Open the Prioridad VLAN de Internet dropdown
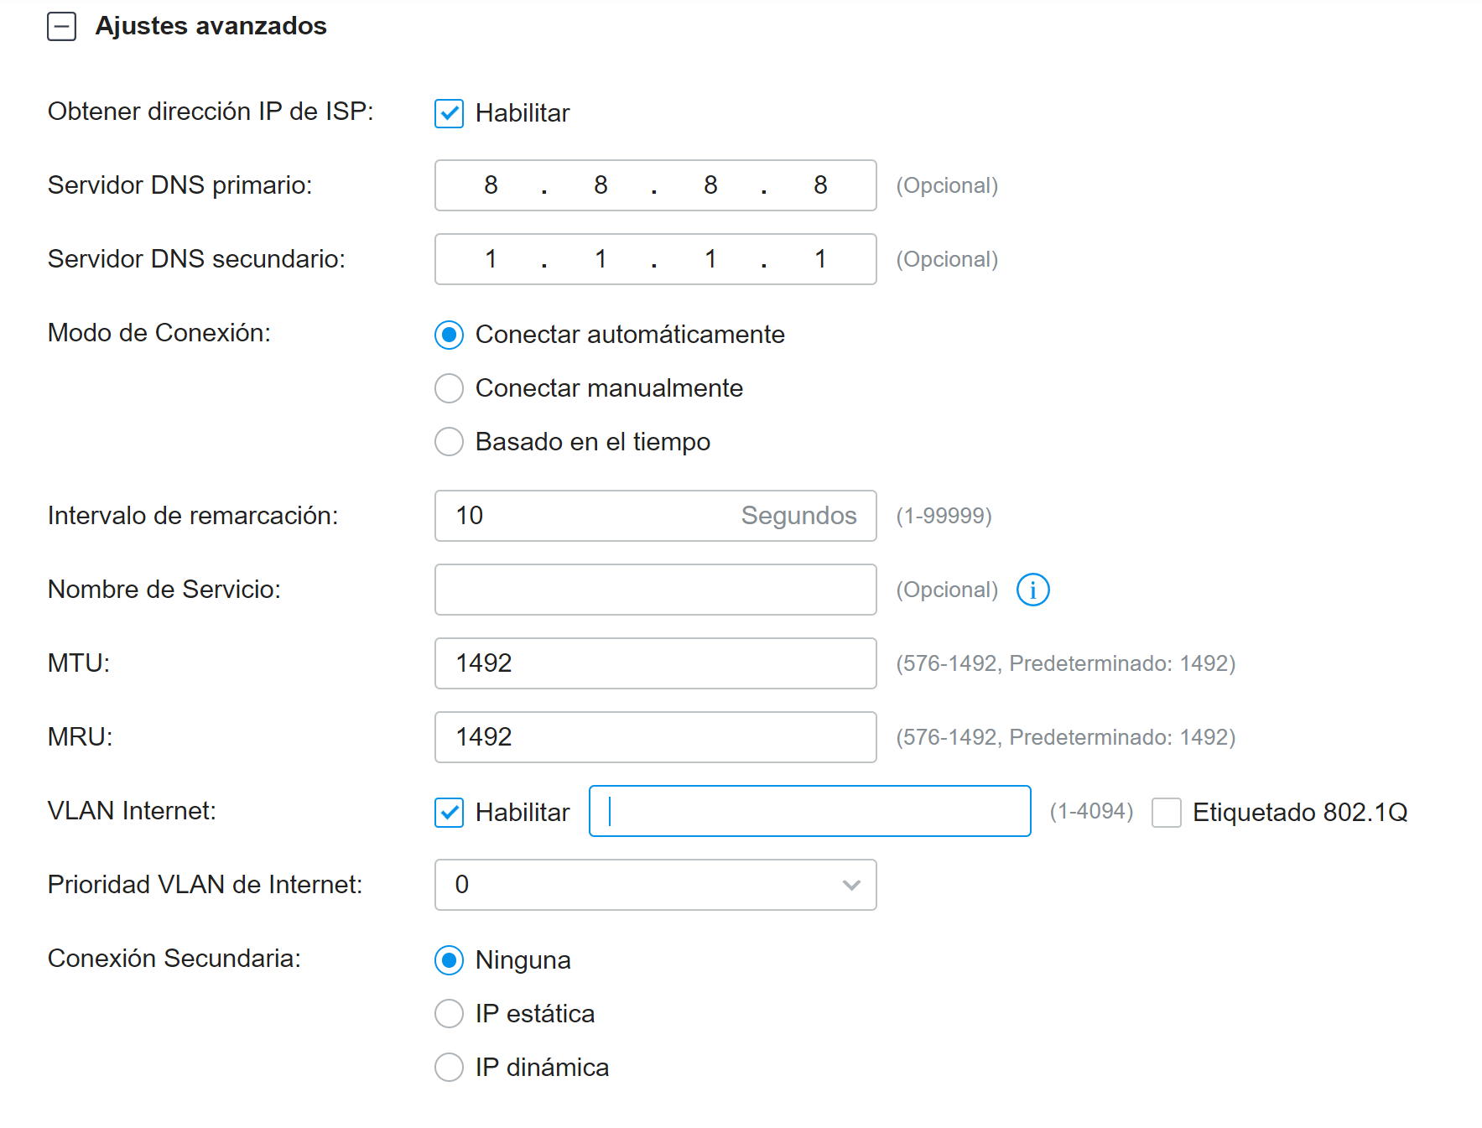Screen dimensions: 1482x1128 [655, 885]
